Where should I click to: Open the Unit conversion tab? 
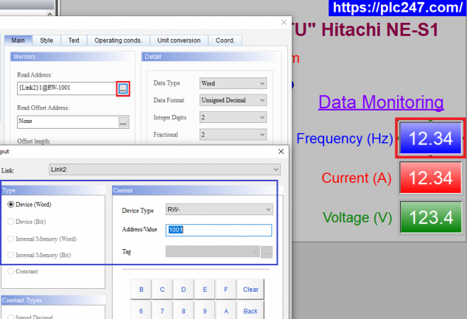pyautogui.click(x=179, y=41)
